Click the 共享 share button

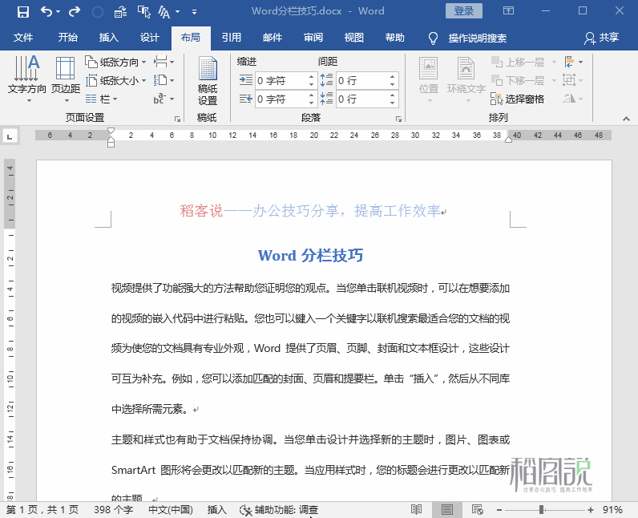pos(601,38)
